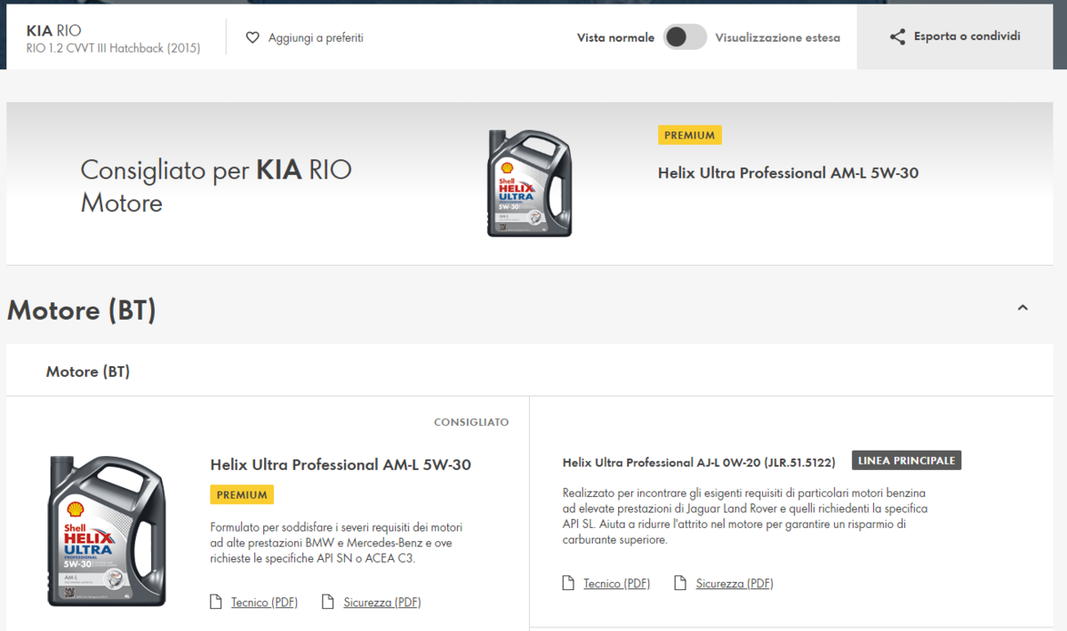
Task: Collapse the Motore (BT) section chevron
Action: click(x=1023, y=308)
